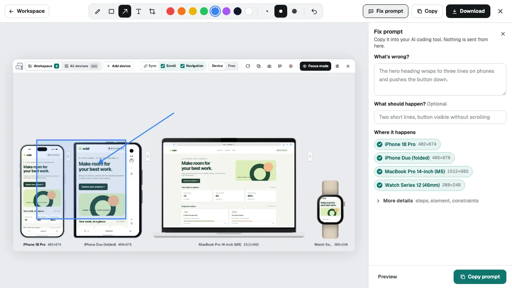Toggle the iPhone Duo (folded) device chip
512x288 pixels.
tap(414, 158)
